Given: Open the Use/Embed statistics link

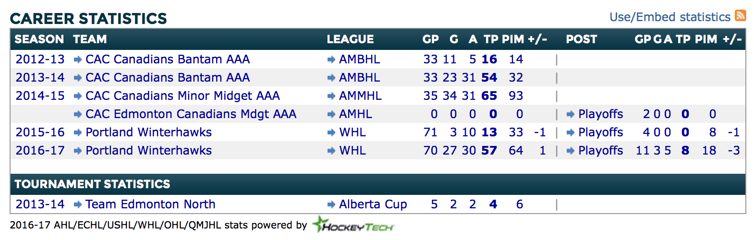Looking at the screenshot, I should tap(669, 17).
